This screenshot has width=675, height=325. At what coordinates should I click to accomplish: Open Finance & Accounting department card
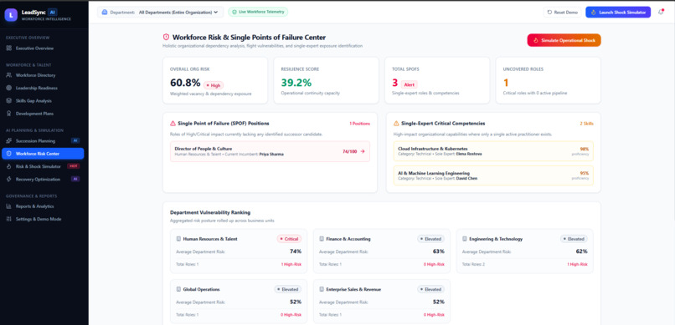coord(382,251)
